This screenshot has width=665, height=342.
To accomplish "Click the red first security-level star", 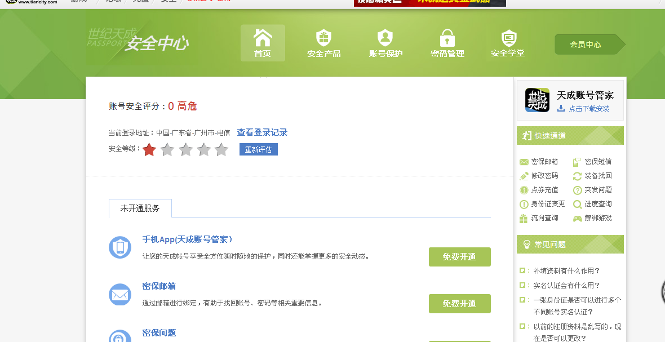I will (x=149, y=149).
